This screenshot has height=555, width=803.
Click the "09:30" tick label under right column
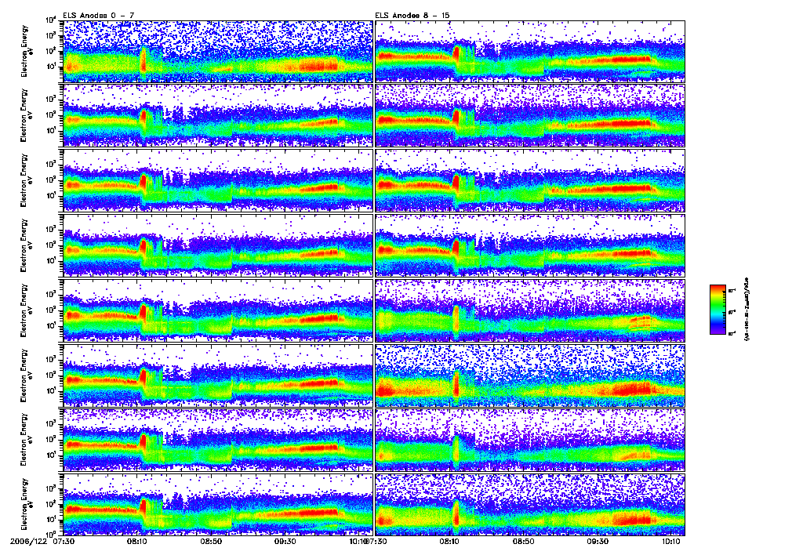click(597, 541)
